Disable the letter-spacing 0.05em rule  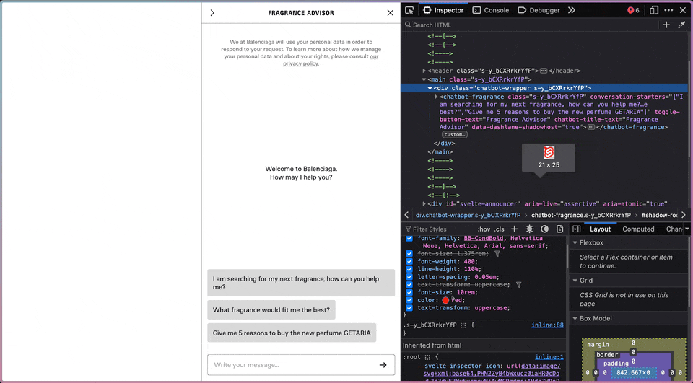point(410,277)
